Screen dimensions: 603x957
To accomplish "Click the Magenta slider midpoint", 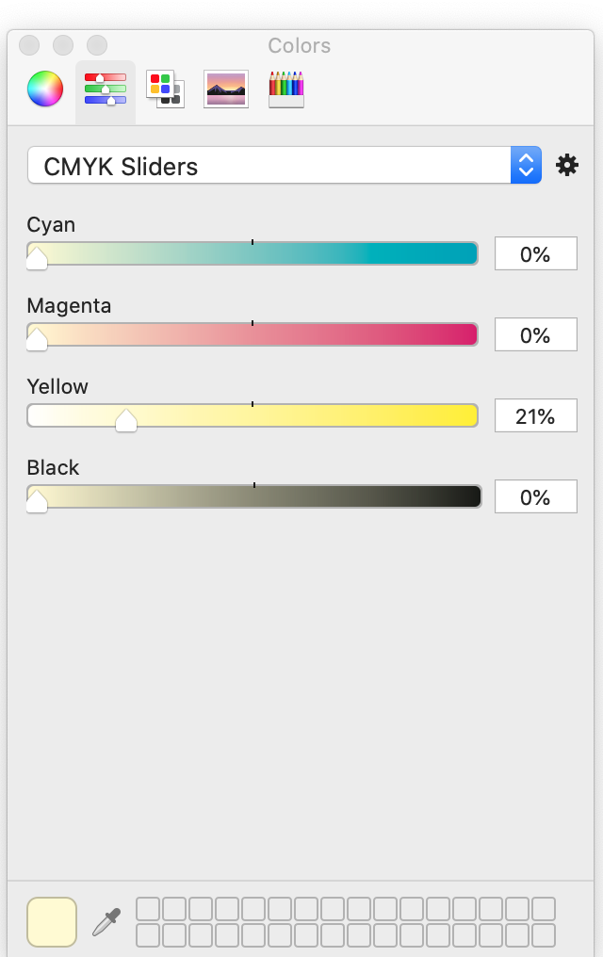I will click(253, 334).
